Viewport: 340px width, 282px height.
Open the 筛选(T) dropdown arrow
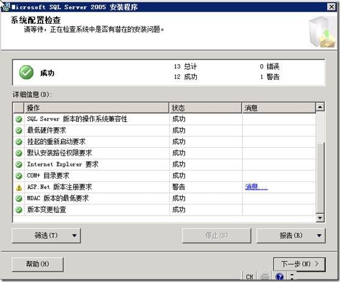74,236
